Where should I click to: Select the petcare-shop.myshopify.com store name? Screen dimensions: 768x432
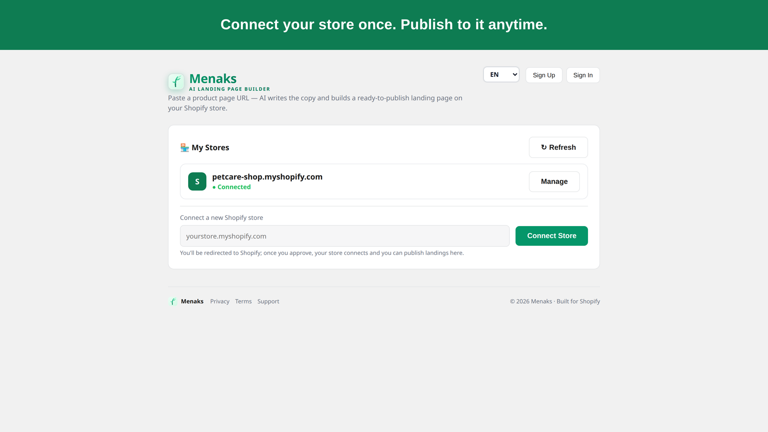(x=267, y=177)
